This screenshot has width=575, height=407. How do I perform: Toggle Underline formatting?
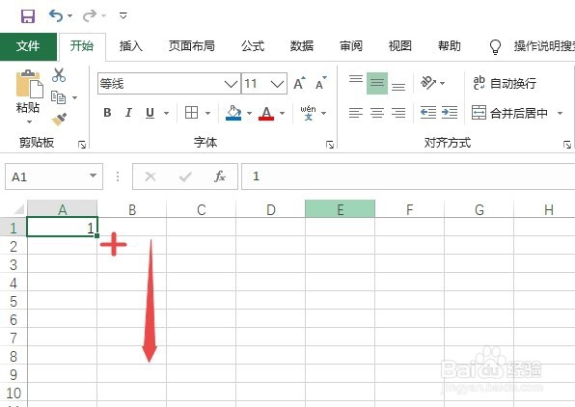click(150, 113)
